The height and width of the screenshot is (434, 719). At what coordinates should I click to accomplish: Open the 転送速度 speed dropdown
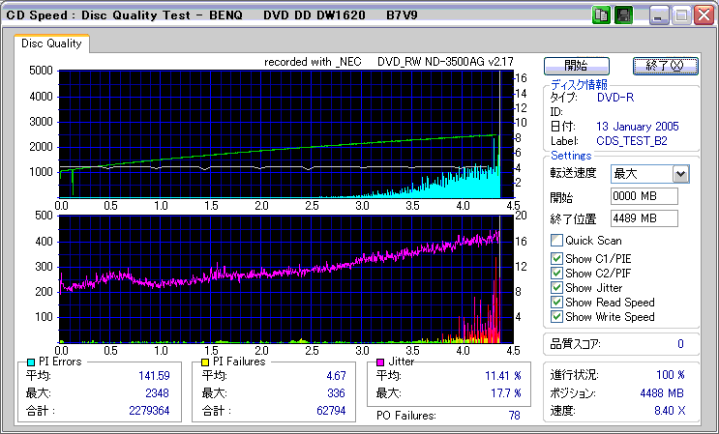(680, 174)
